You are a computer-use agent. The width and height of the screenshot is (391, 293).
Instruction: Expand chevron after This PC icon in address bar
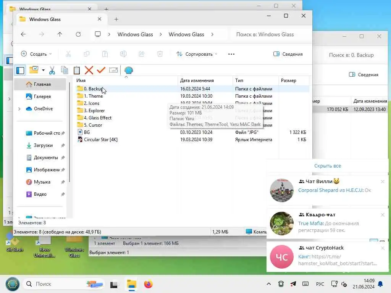[x=109, y=34]
